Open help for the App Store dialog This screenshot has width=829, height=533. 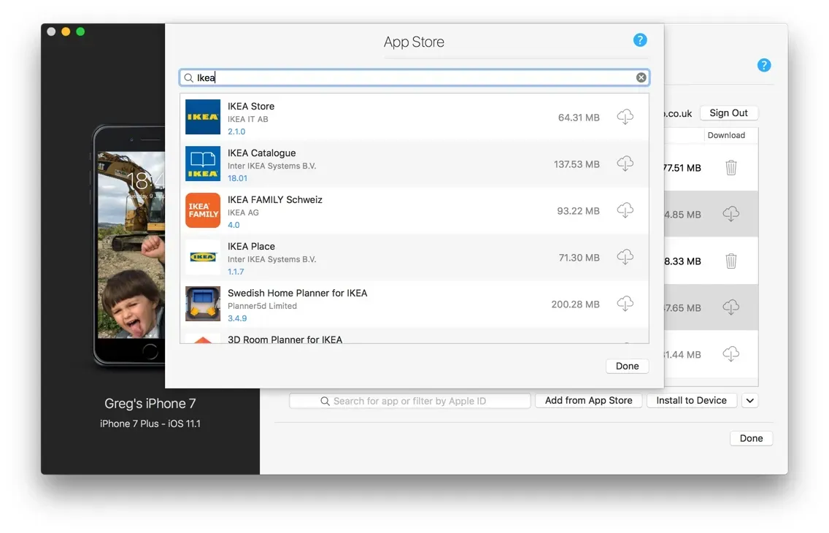pyautogui.click(x=640, y=40)
